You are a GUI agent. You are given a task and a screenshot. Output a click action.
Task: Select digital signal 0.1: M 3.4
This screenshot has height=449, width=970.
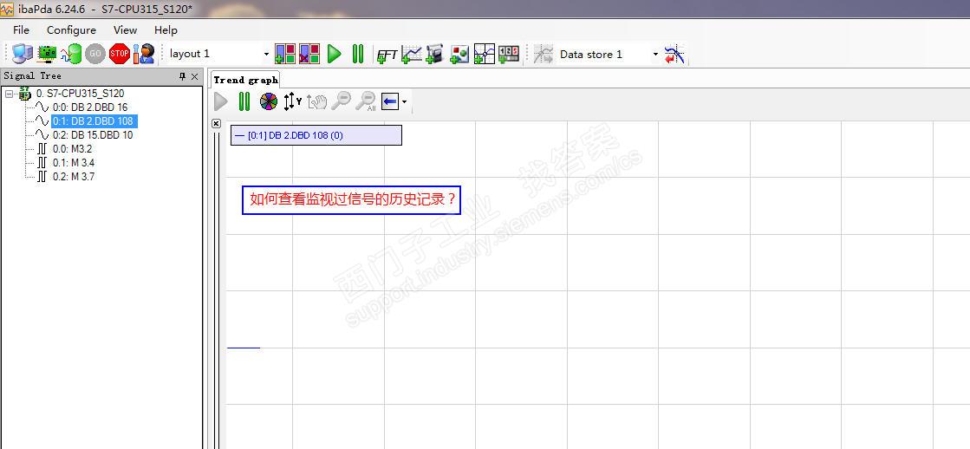pyautogui.click(x=73, y=163)
